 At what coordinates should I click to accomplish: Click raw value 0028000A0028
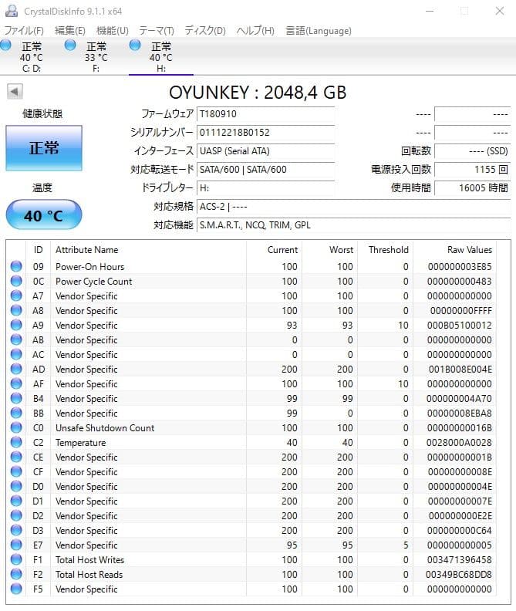(x=459, y=442)
